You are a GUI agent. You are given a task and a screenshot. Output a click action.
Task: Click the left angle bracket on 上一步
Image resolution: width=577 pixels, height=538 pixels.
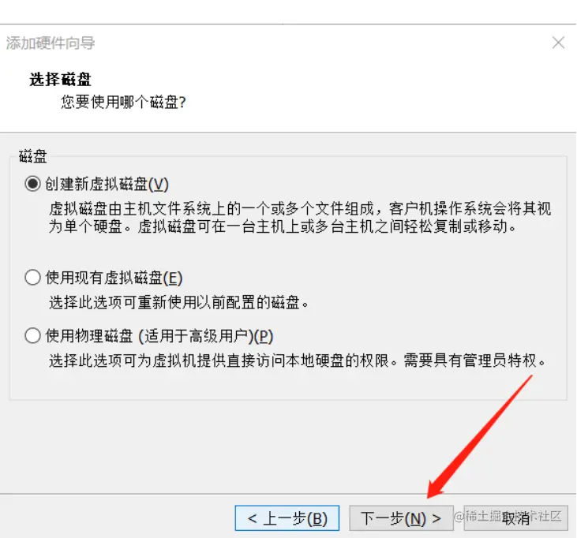click(252, 518)
